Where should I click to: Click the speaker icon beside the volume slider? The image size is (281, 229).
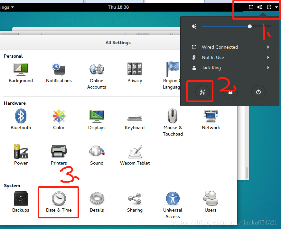(x=194, y=26)
